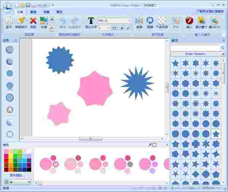The width and height of the screenshot is (228, 192).
Task: Click the canvas horizontal scrollbar thumb
Action: coord(91,139)
